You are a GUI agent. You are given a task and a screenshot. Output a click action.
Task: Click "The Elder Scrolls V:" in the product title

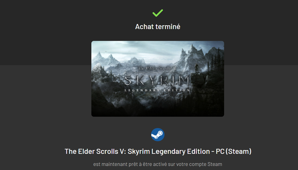95,151
